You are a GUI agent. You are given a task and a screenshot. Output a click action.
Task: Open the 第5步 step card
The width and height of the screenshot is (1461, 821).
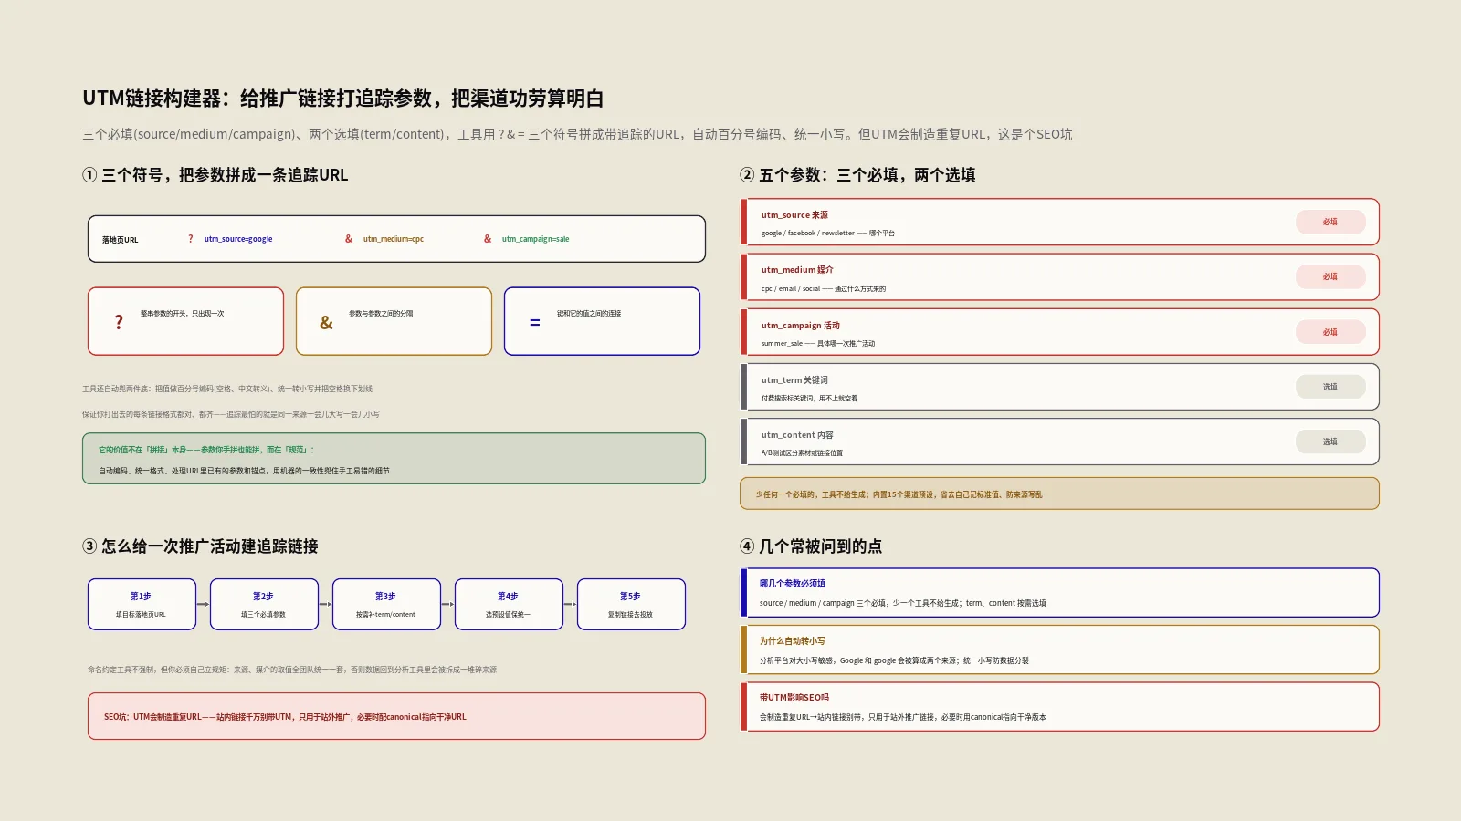pos(631,604)
